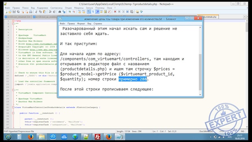Click the Notepad++ taskbar icon
The width and height of the screenshot is (252, 142).
click(x=86, y=137)
